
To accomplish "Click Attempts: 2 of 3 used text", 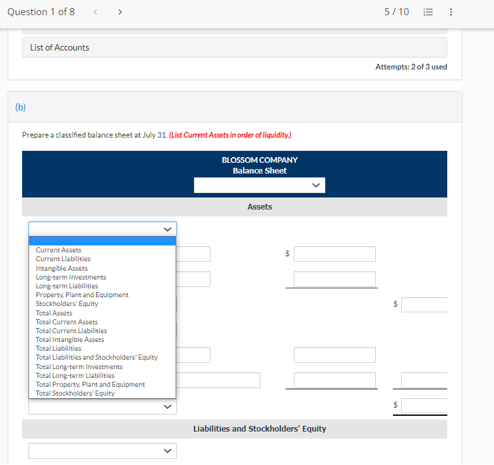I will coord(411,67).
